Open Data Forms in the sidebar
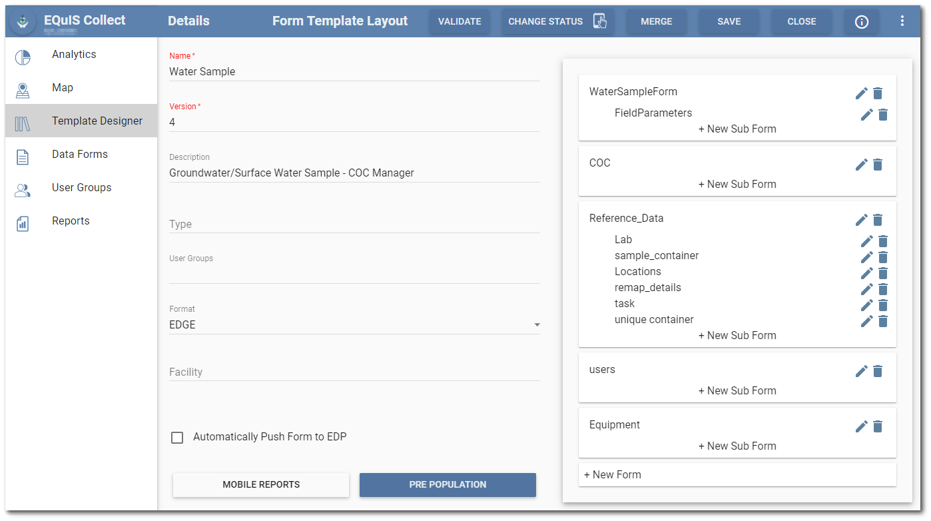This screenshot has height=521, width=931. pyautogui.click(x=81, y=155)
